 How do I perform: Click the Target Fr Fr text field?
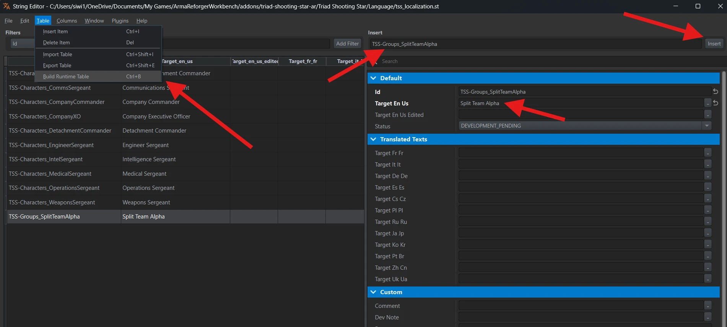pos(581,153)
